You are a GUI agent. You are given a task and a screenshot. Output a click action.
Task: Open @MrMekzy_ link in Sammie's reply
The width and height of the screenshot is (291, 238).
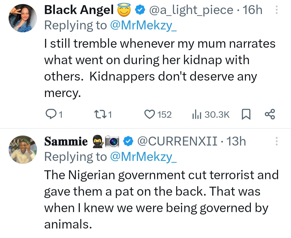click(143, 157)
